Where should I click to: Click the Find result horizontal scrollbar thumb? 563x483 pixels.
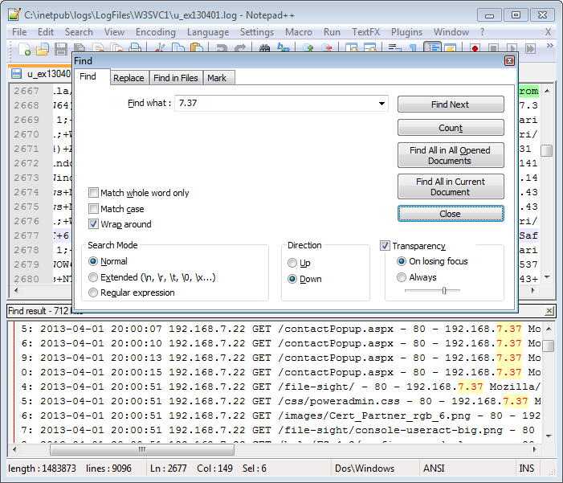(142, 449)
